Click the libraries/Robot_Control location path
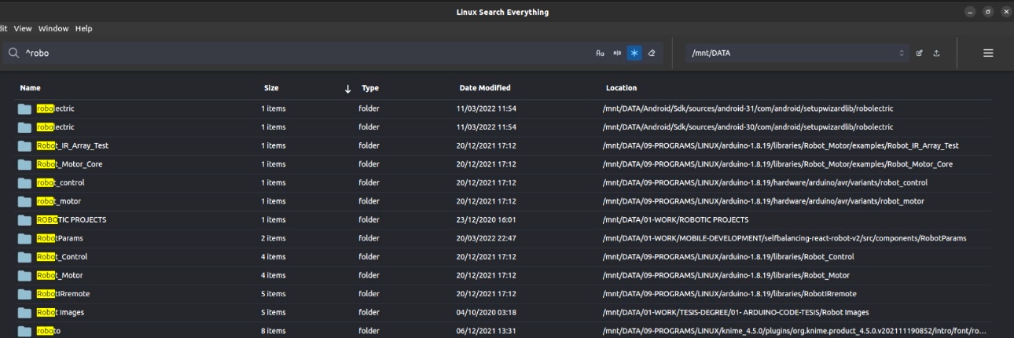 (x=728, y=257)
